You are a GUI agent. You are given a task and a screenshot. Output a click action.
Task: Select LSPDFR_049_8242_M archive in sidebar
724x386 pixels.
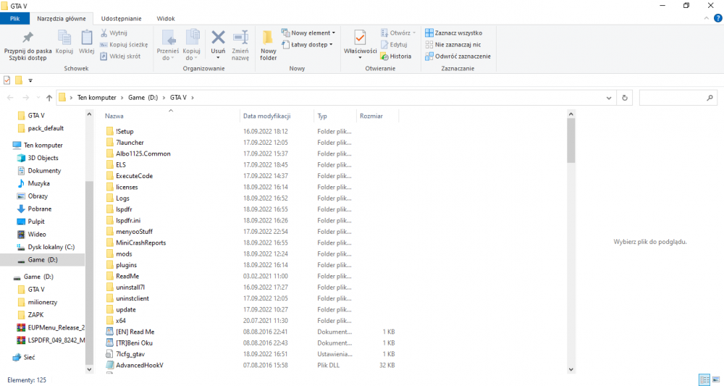click(x=51, y=340)
